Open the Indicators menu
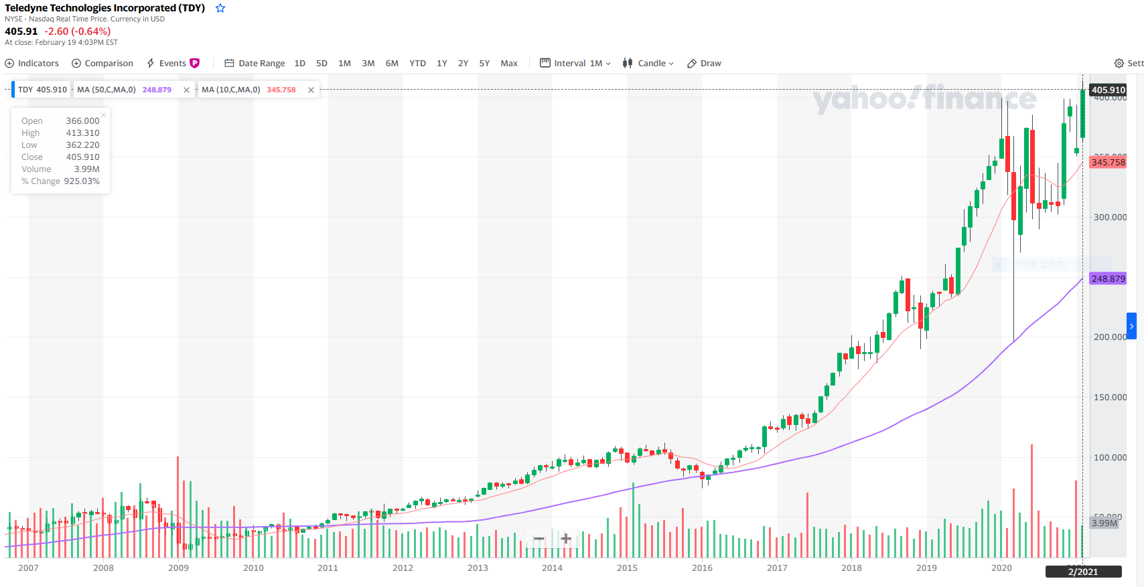The width and height of the screenshot is (1144, 587). (32, 63)
